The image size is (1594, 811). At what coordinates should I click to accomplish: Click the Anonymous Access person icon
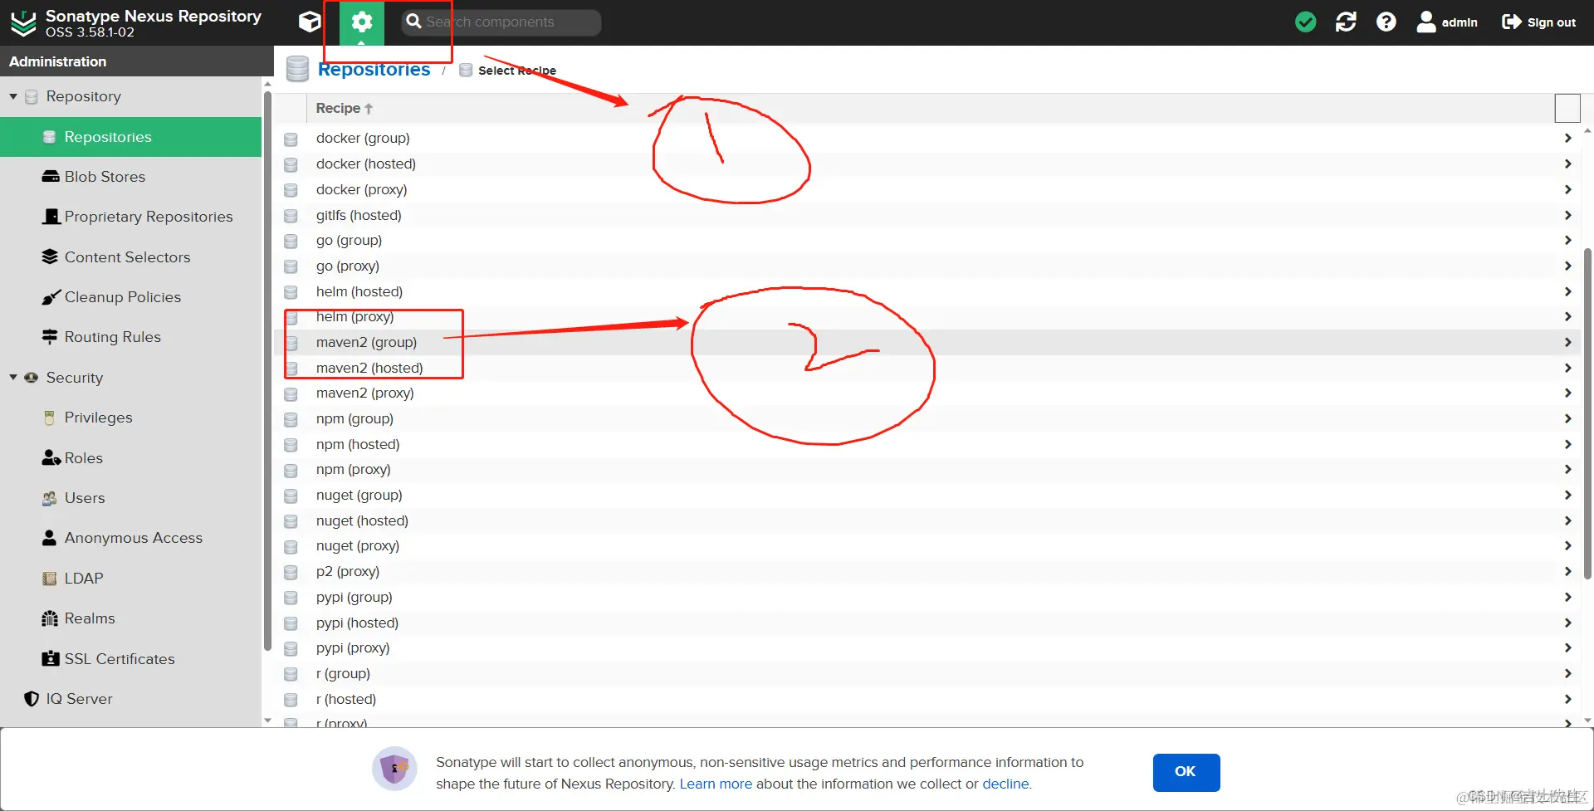click(x=50, y=538)
